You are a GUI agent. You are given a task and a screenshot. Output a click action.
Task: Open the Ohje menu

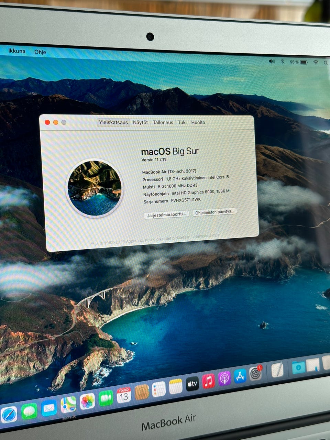(40, 52)
